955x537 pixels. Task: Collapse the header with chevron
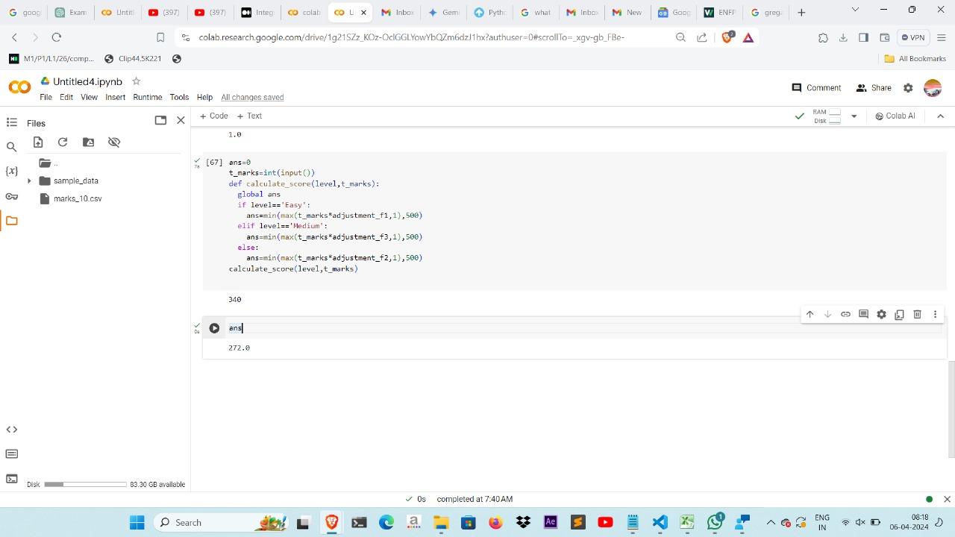[940, 116]
